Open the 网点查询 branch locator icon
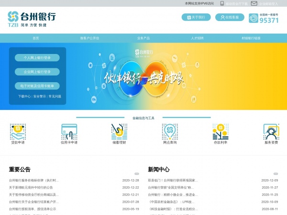287x215 pixels. [x=170, y=132]
